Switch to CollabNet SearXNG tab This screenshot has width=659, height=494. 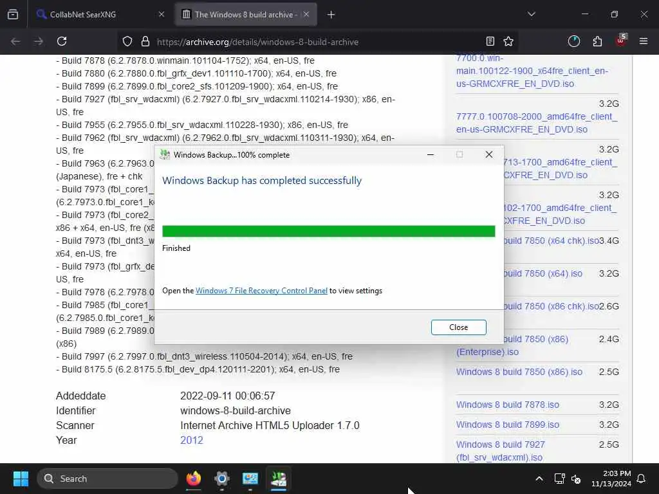pyautogui.click(x=100, y=14)
